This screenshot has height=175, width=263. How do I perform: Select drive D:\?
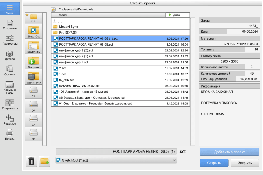coord(34,106)
